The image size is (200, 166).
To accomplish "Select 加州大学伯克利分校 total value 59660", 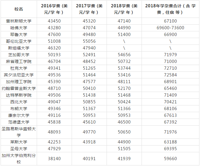I will click(x=170, y=159).
